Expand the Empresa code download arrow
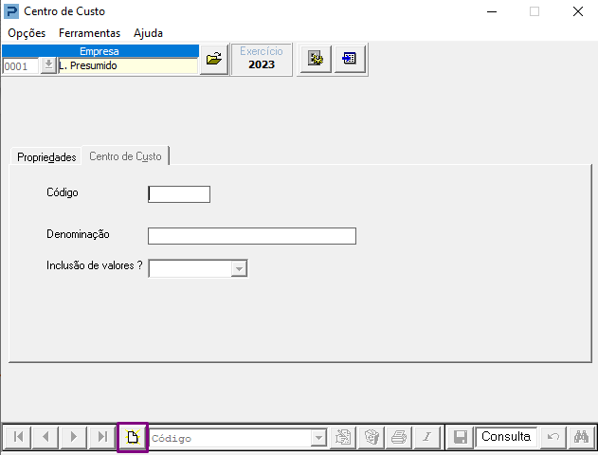This screenshot has height=455, width=598. click(x=48, y=65)
